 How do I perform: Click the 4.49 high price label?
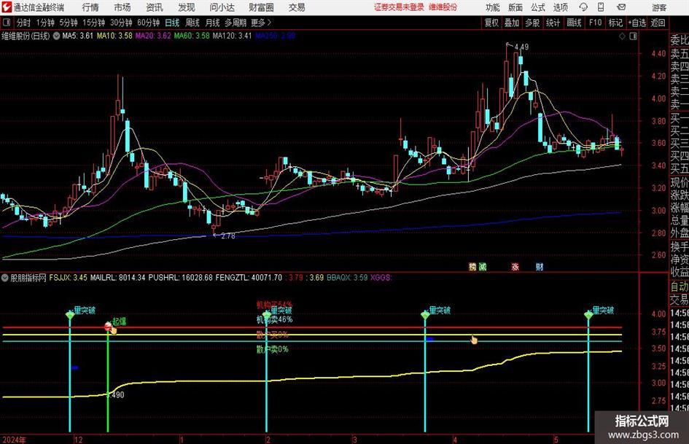tap(521, 47)
